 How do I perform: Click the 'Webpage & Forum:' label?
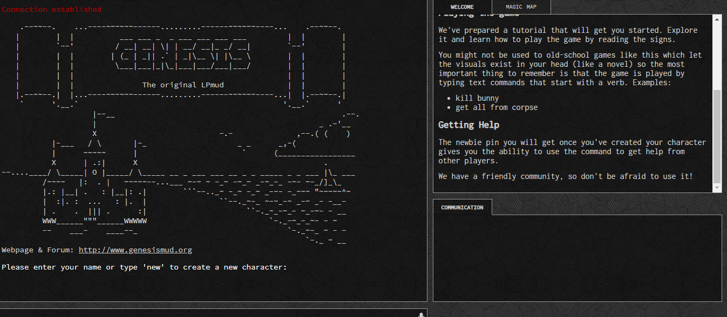[38, 250]
